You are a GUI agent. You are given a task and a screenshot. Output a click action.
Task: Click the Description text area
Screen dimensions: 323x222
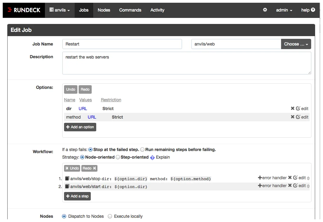[187, 63]
